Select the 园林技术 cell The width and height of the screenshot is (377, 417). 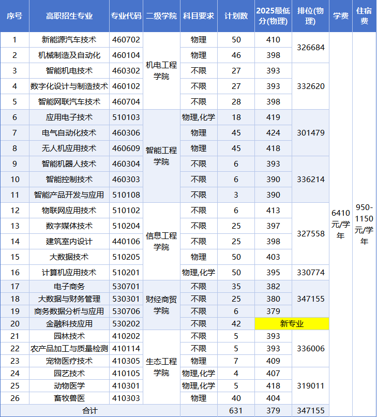pyautogui.click(x=69, y=336)
